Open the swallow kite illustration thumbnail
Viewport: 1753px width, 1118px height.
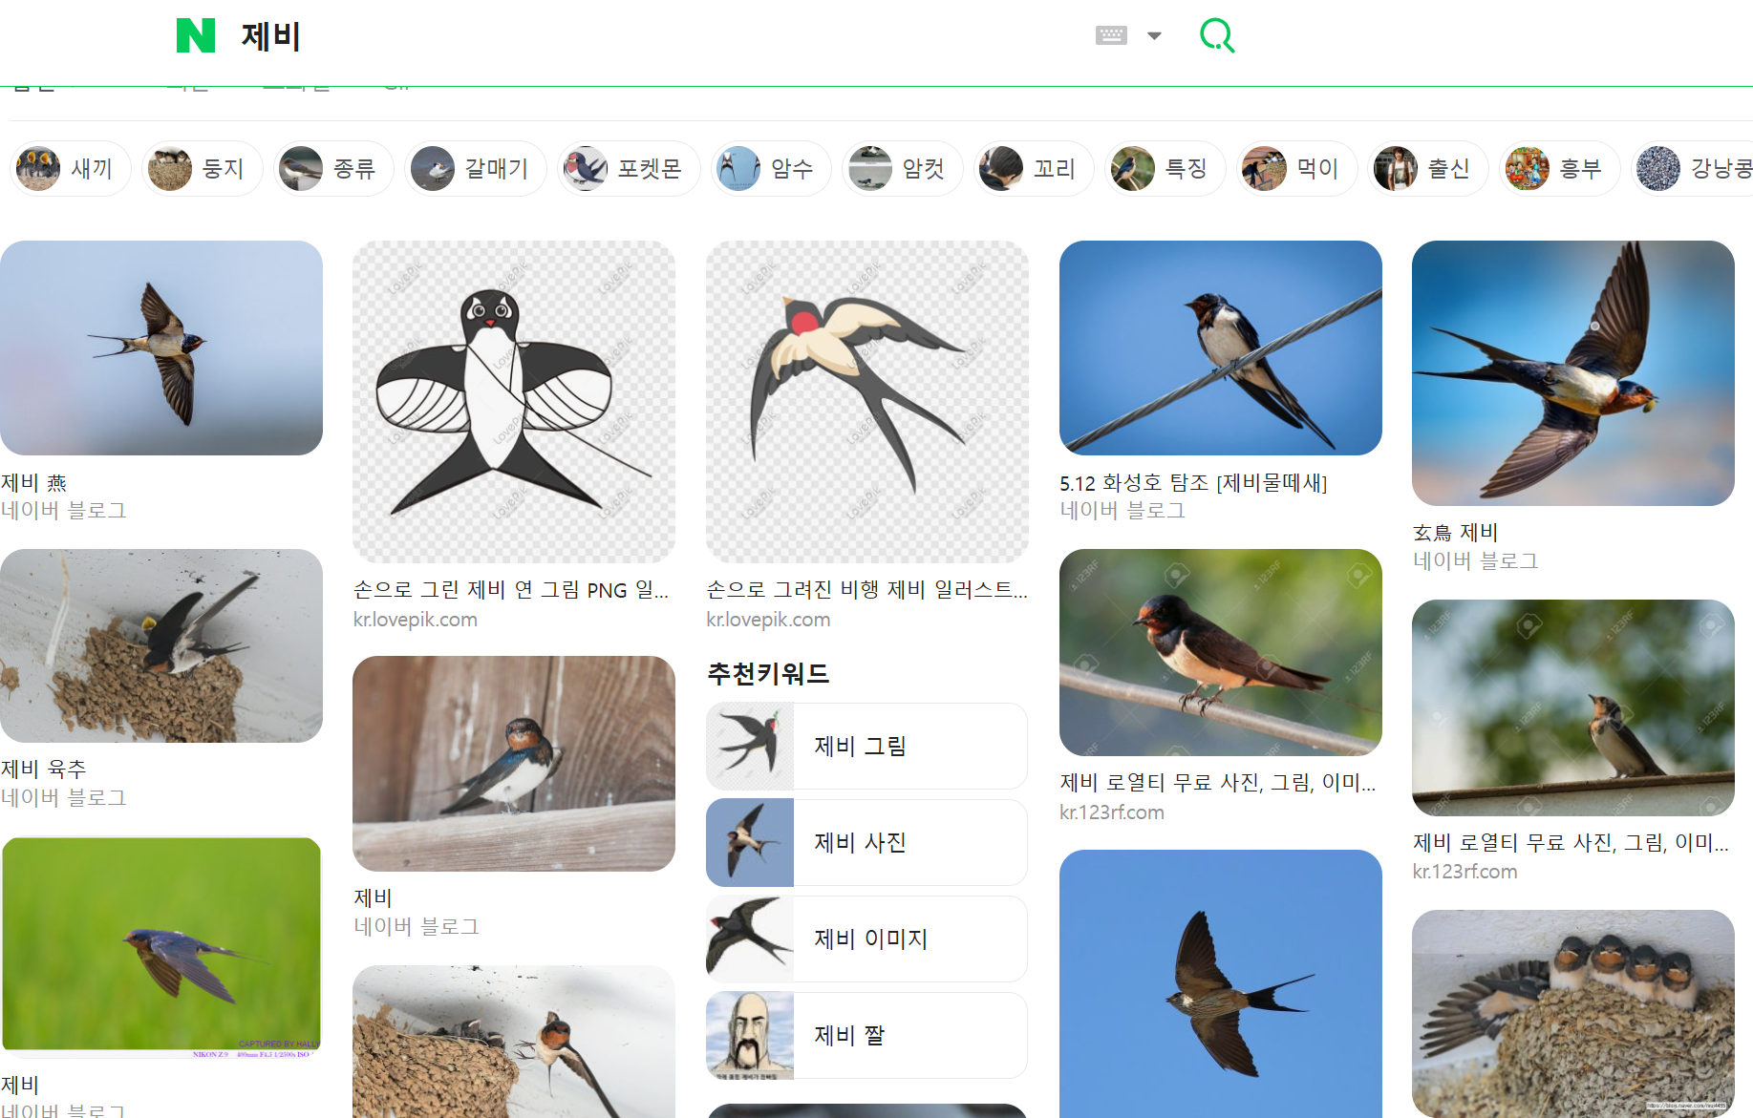[514, 401]
